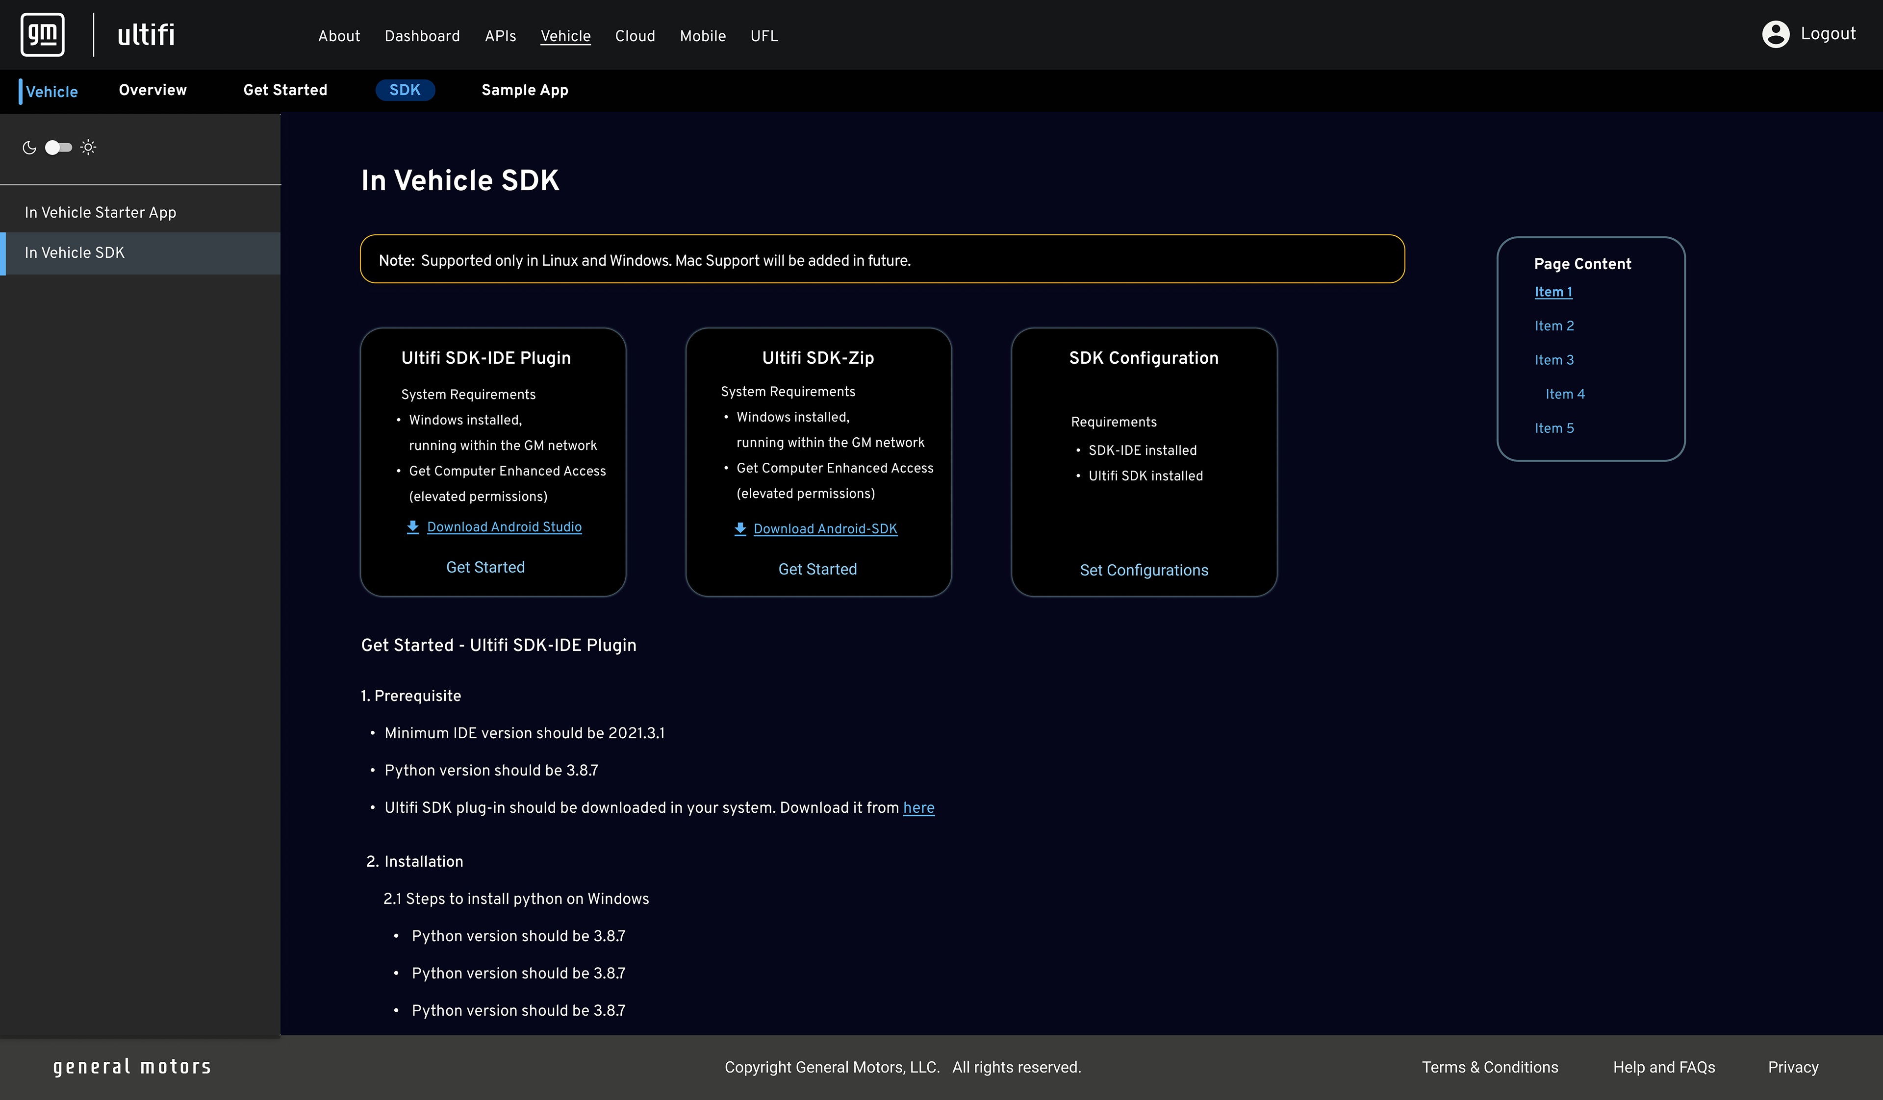Click the copyright General Motors text
This screenshot has width=1883, height=1100.
pyautogui.click(x=903, y=1067)
